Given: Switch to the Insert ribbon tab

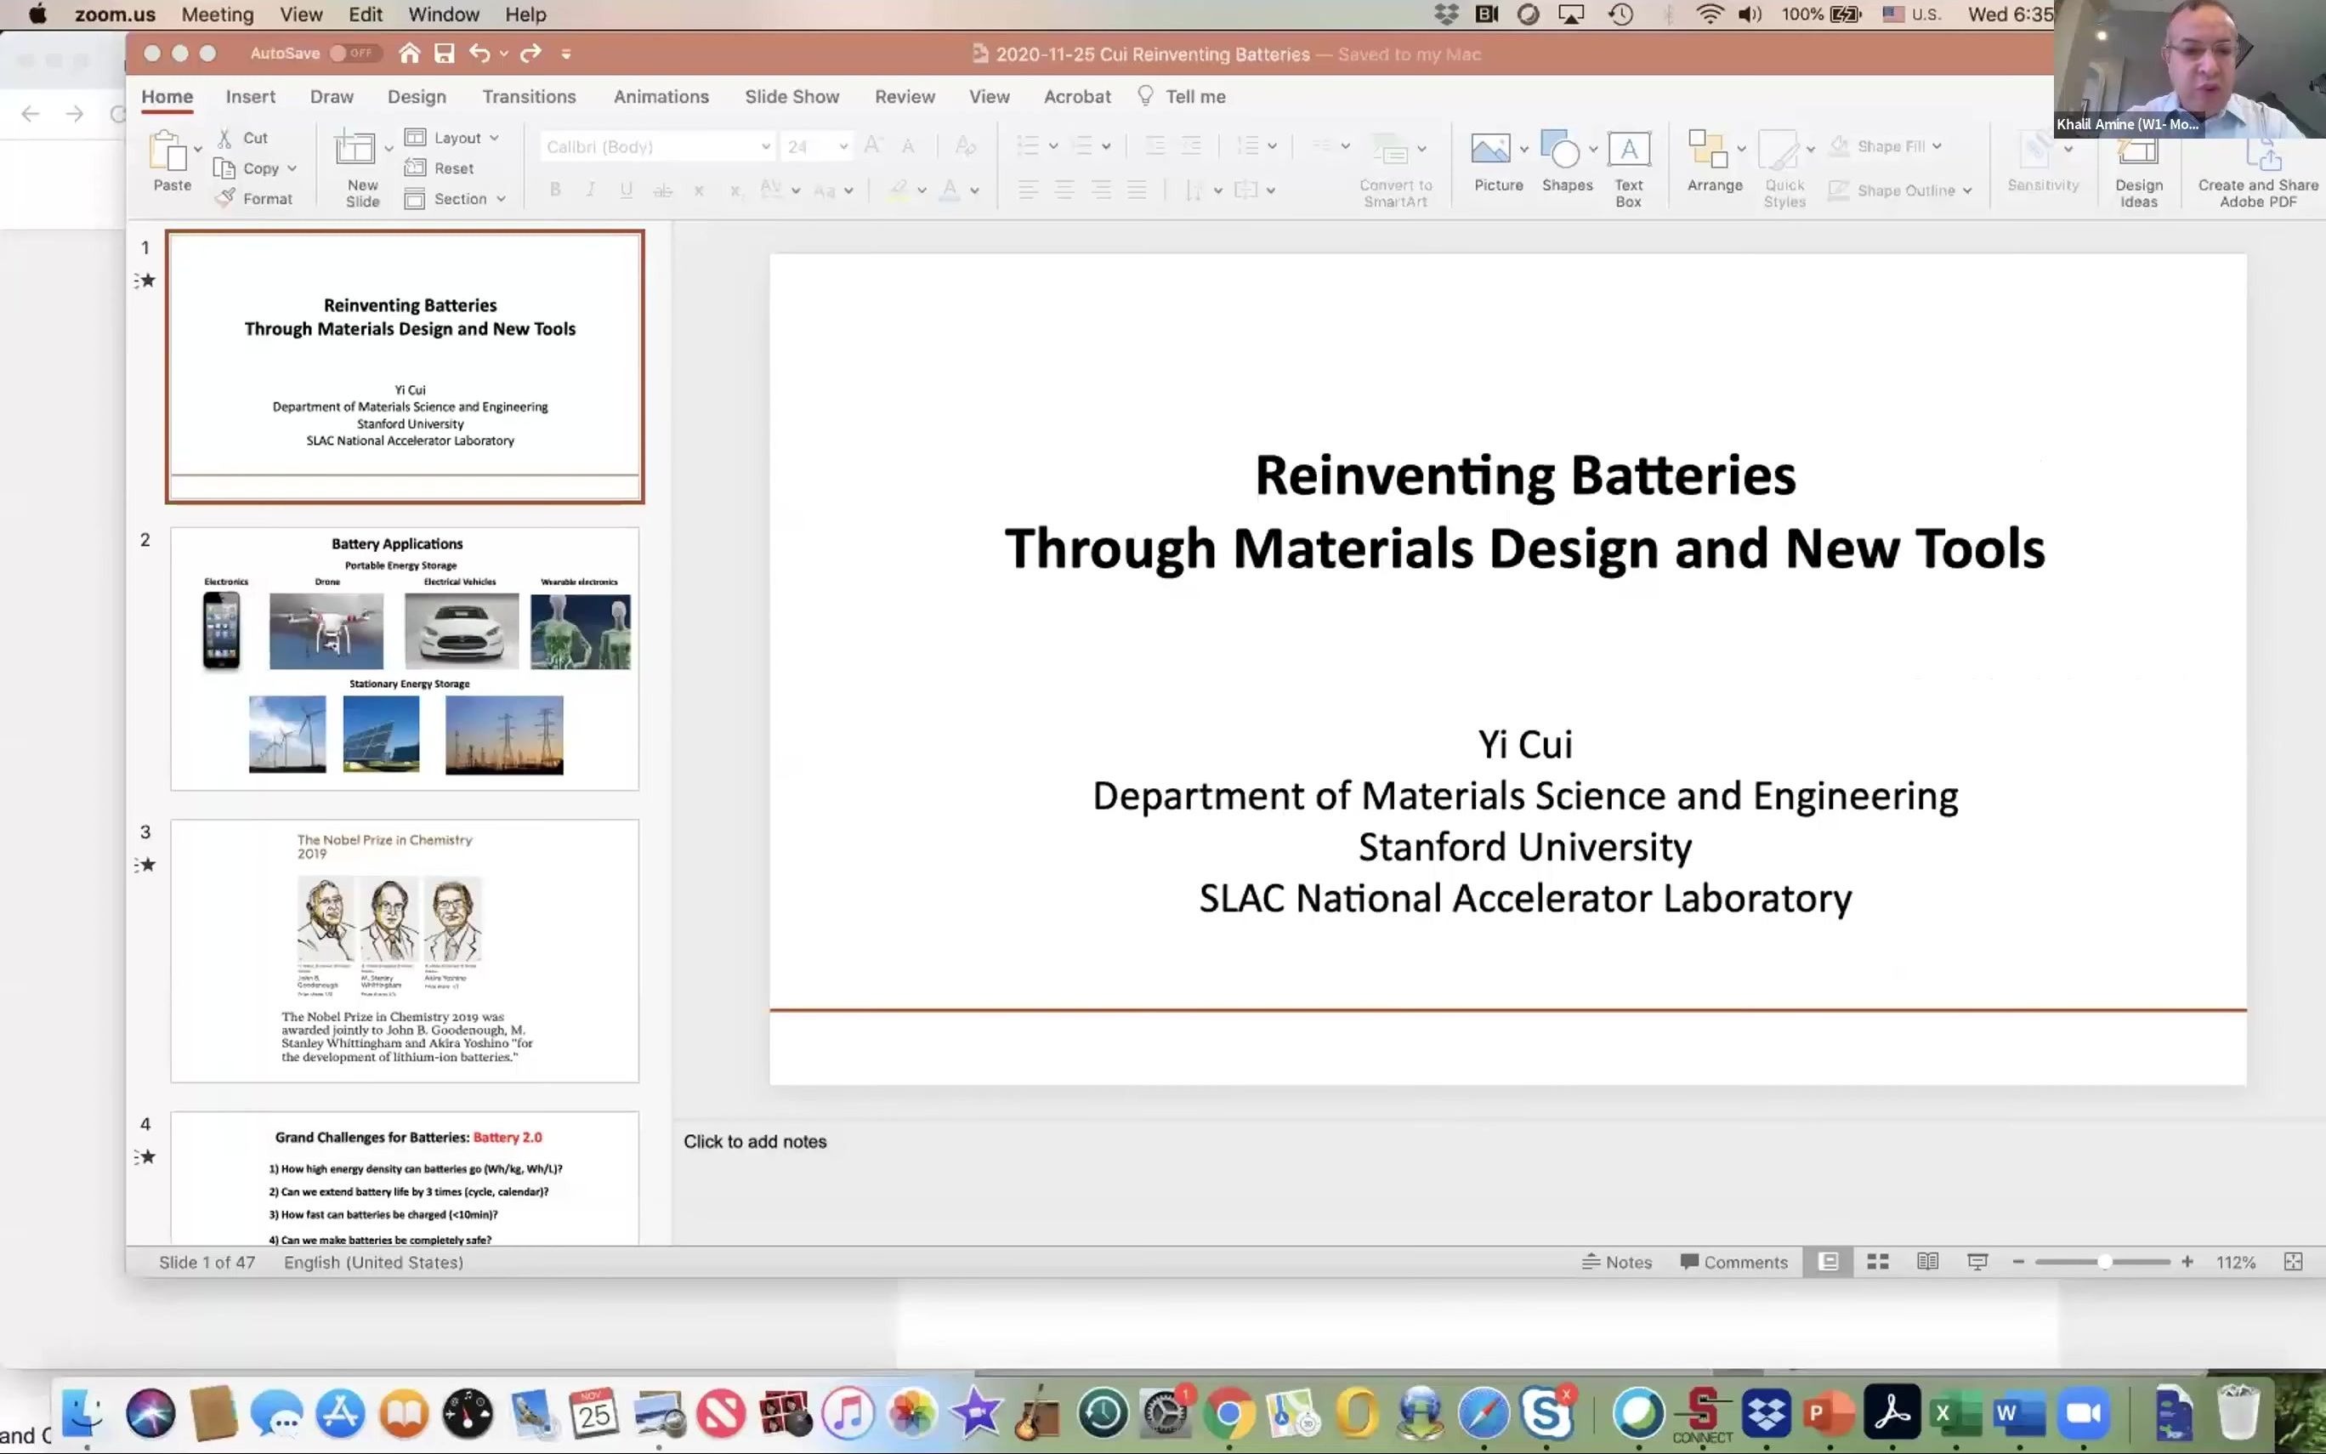Looking at the screenshot, I should [251, 96].
